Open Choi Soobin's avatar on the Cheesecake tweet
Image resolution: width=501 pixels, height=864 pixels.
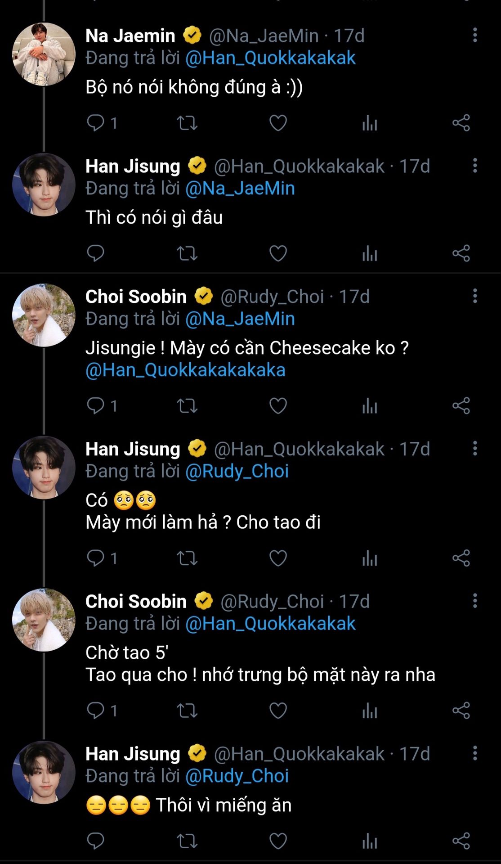[44, 315]
